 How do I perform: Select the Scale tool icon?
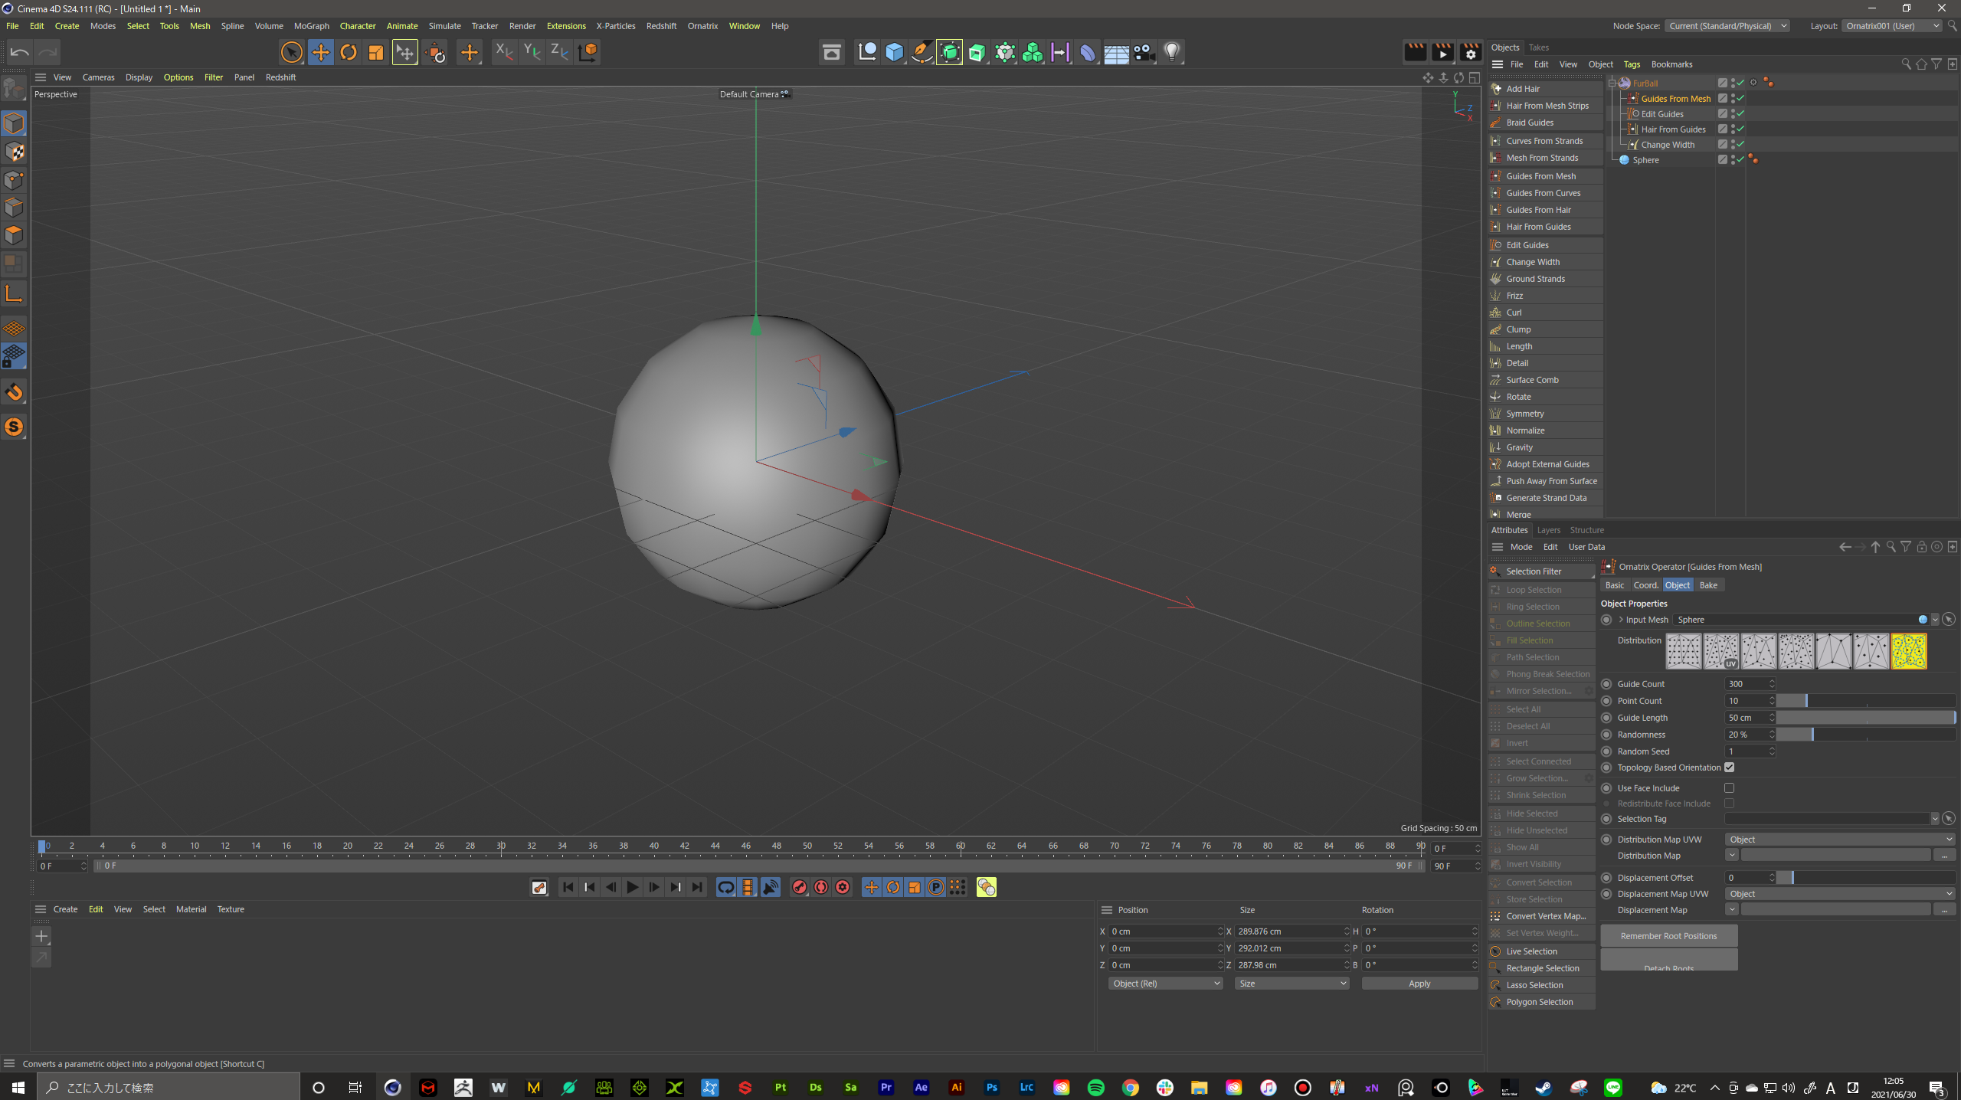point(376,52)
